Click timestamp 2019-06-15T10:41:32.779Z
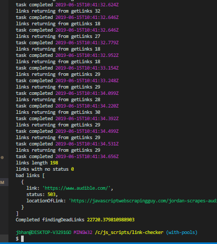 87,43
